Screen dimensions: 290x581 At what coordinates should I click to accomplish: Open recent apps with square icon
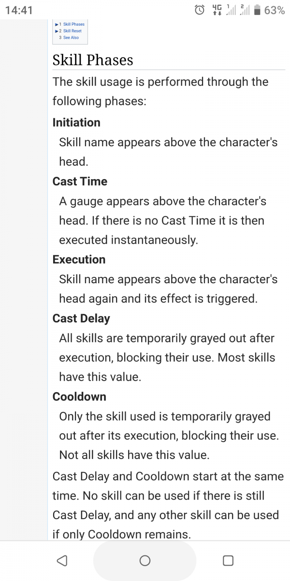[228, 561]
